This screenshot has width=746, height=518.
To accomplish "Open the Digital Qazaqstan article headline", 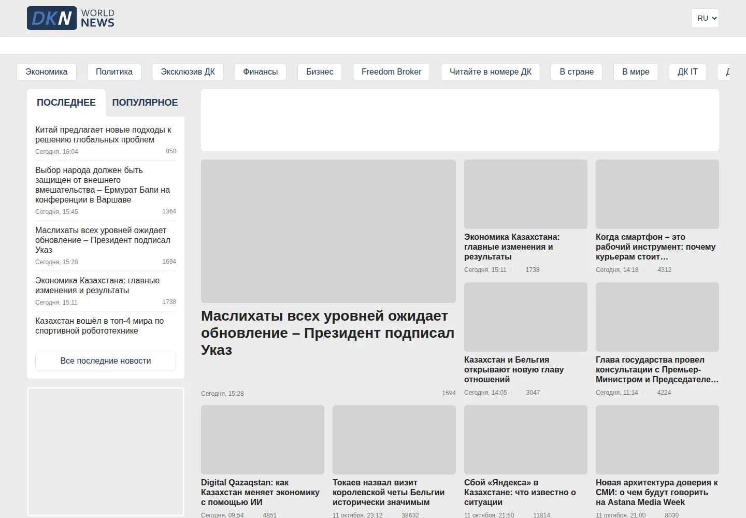I will [260, 493].
